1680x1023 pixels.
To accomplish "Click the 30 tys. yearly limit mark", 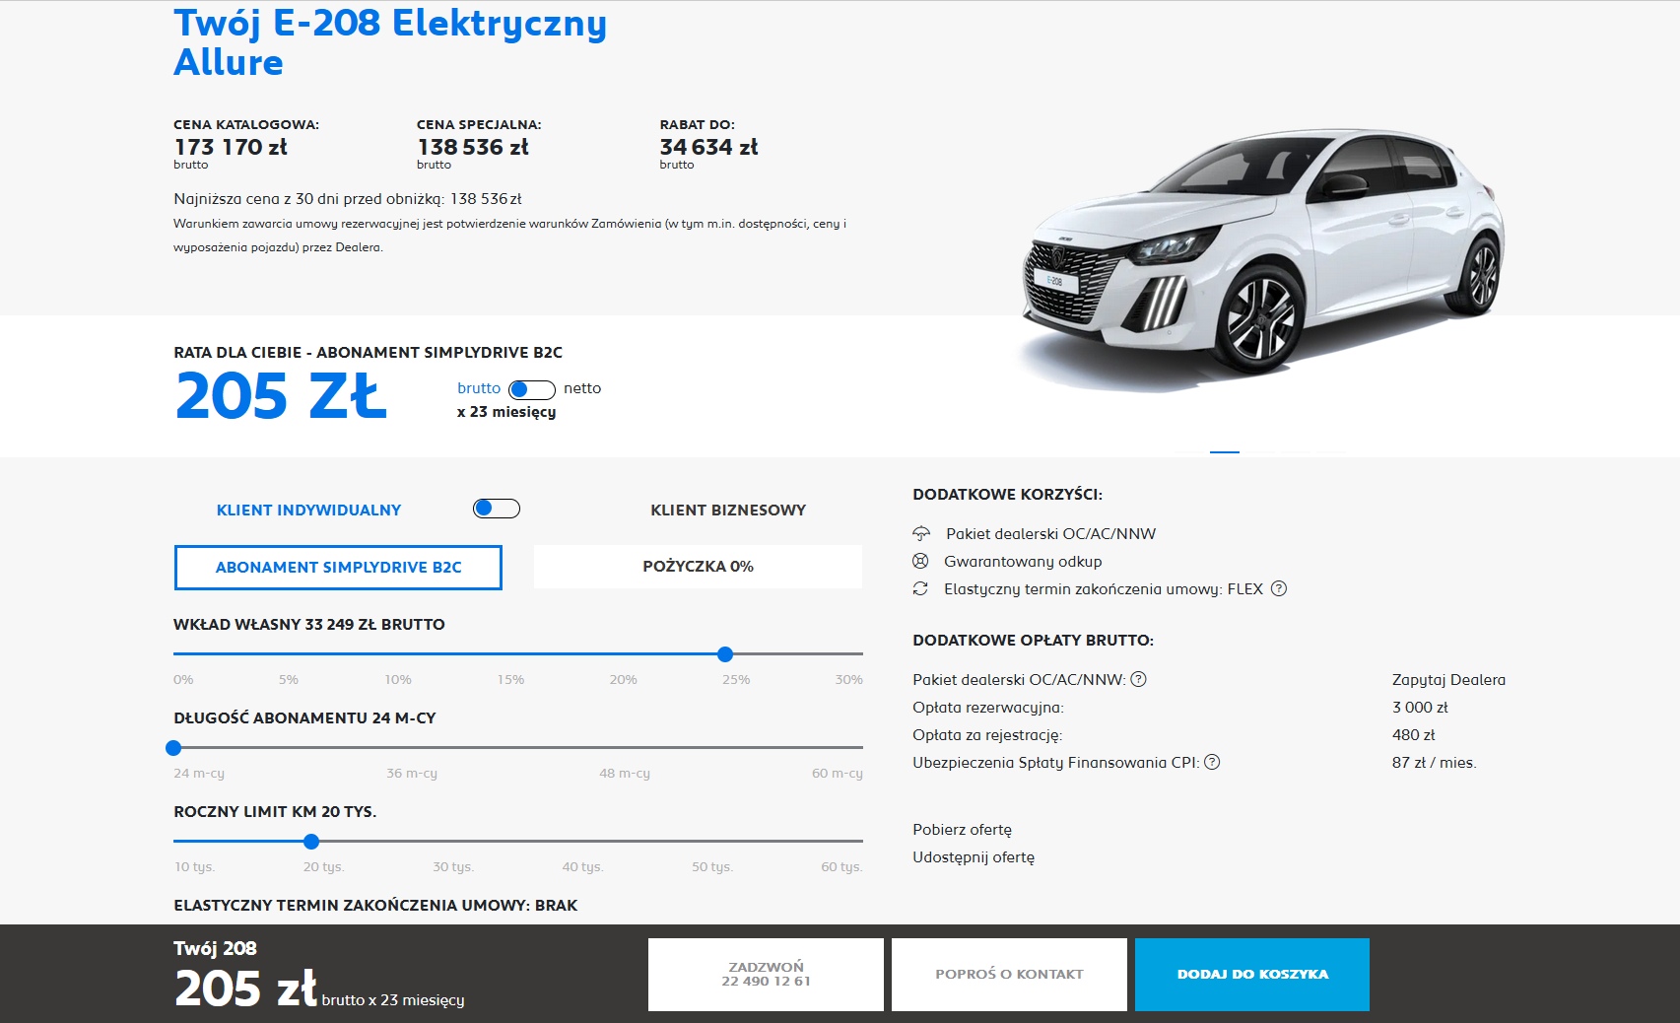I will (x=453, y=867).
